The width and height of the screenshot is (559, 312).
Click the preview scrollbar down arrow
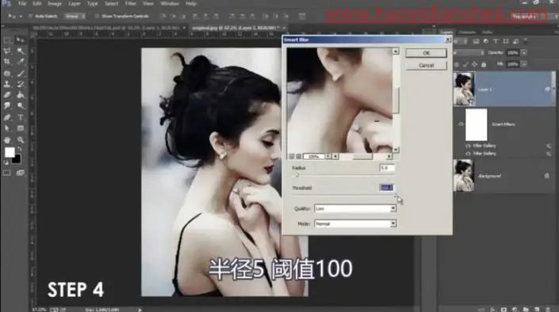396,150
